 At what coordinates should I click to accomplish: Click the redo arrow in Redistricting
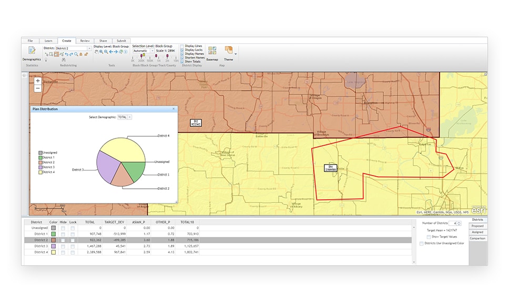click(72, 55)
